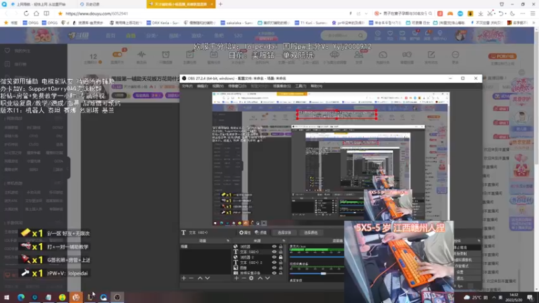Reload the Douyu page in browser
Image resolution: width=539 pixels, height=303 pixels.
(26, 13)
